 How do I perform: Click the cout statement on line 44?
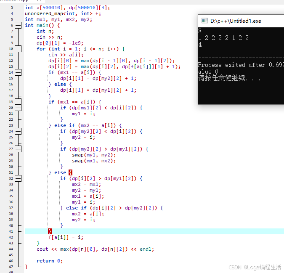pyautogui.click(x=95, y=249)
